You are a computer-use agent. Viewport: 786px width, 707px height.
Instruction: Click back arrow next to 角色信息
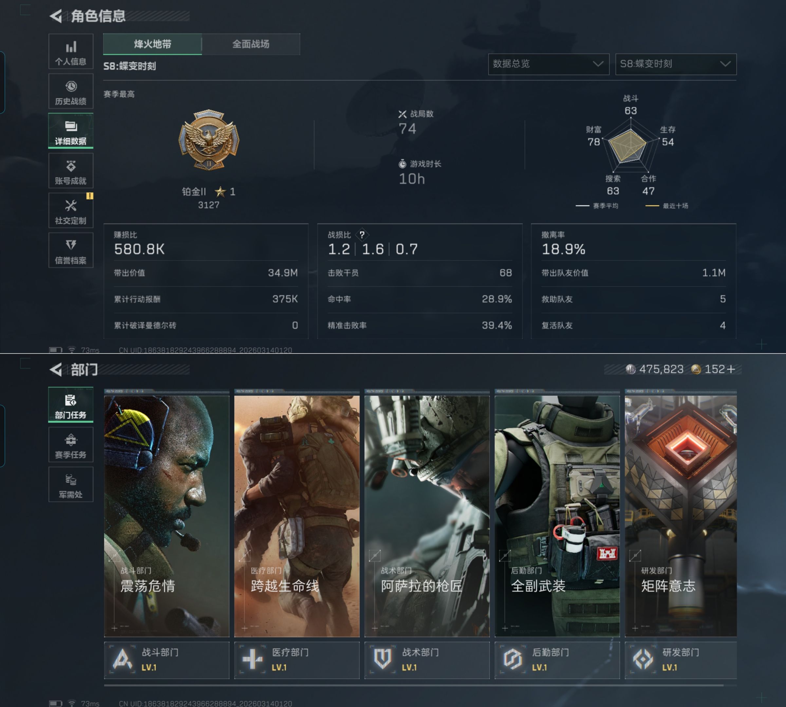click(x=56, y=16)
